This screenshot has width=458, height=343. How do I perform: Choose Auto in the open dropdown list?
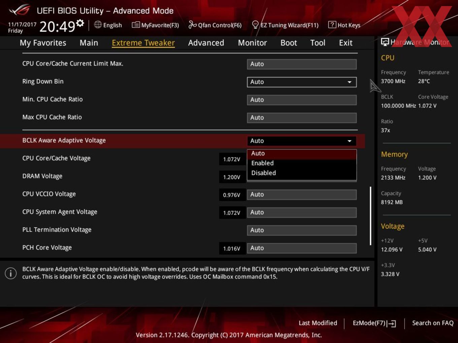pyautogui.click(x=302, y=153)
